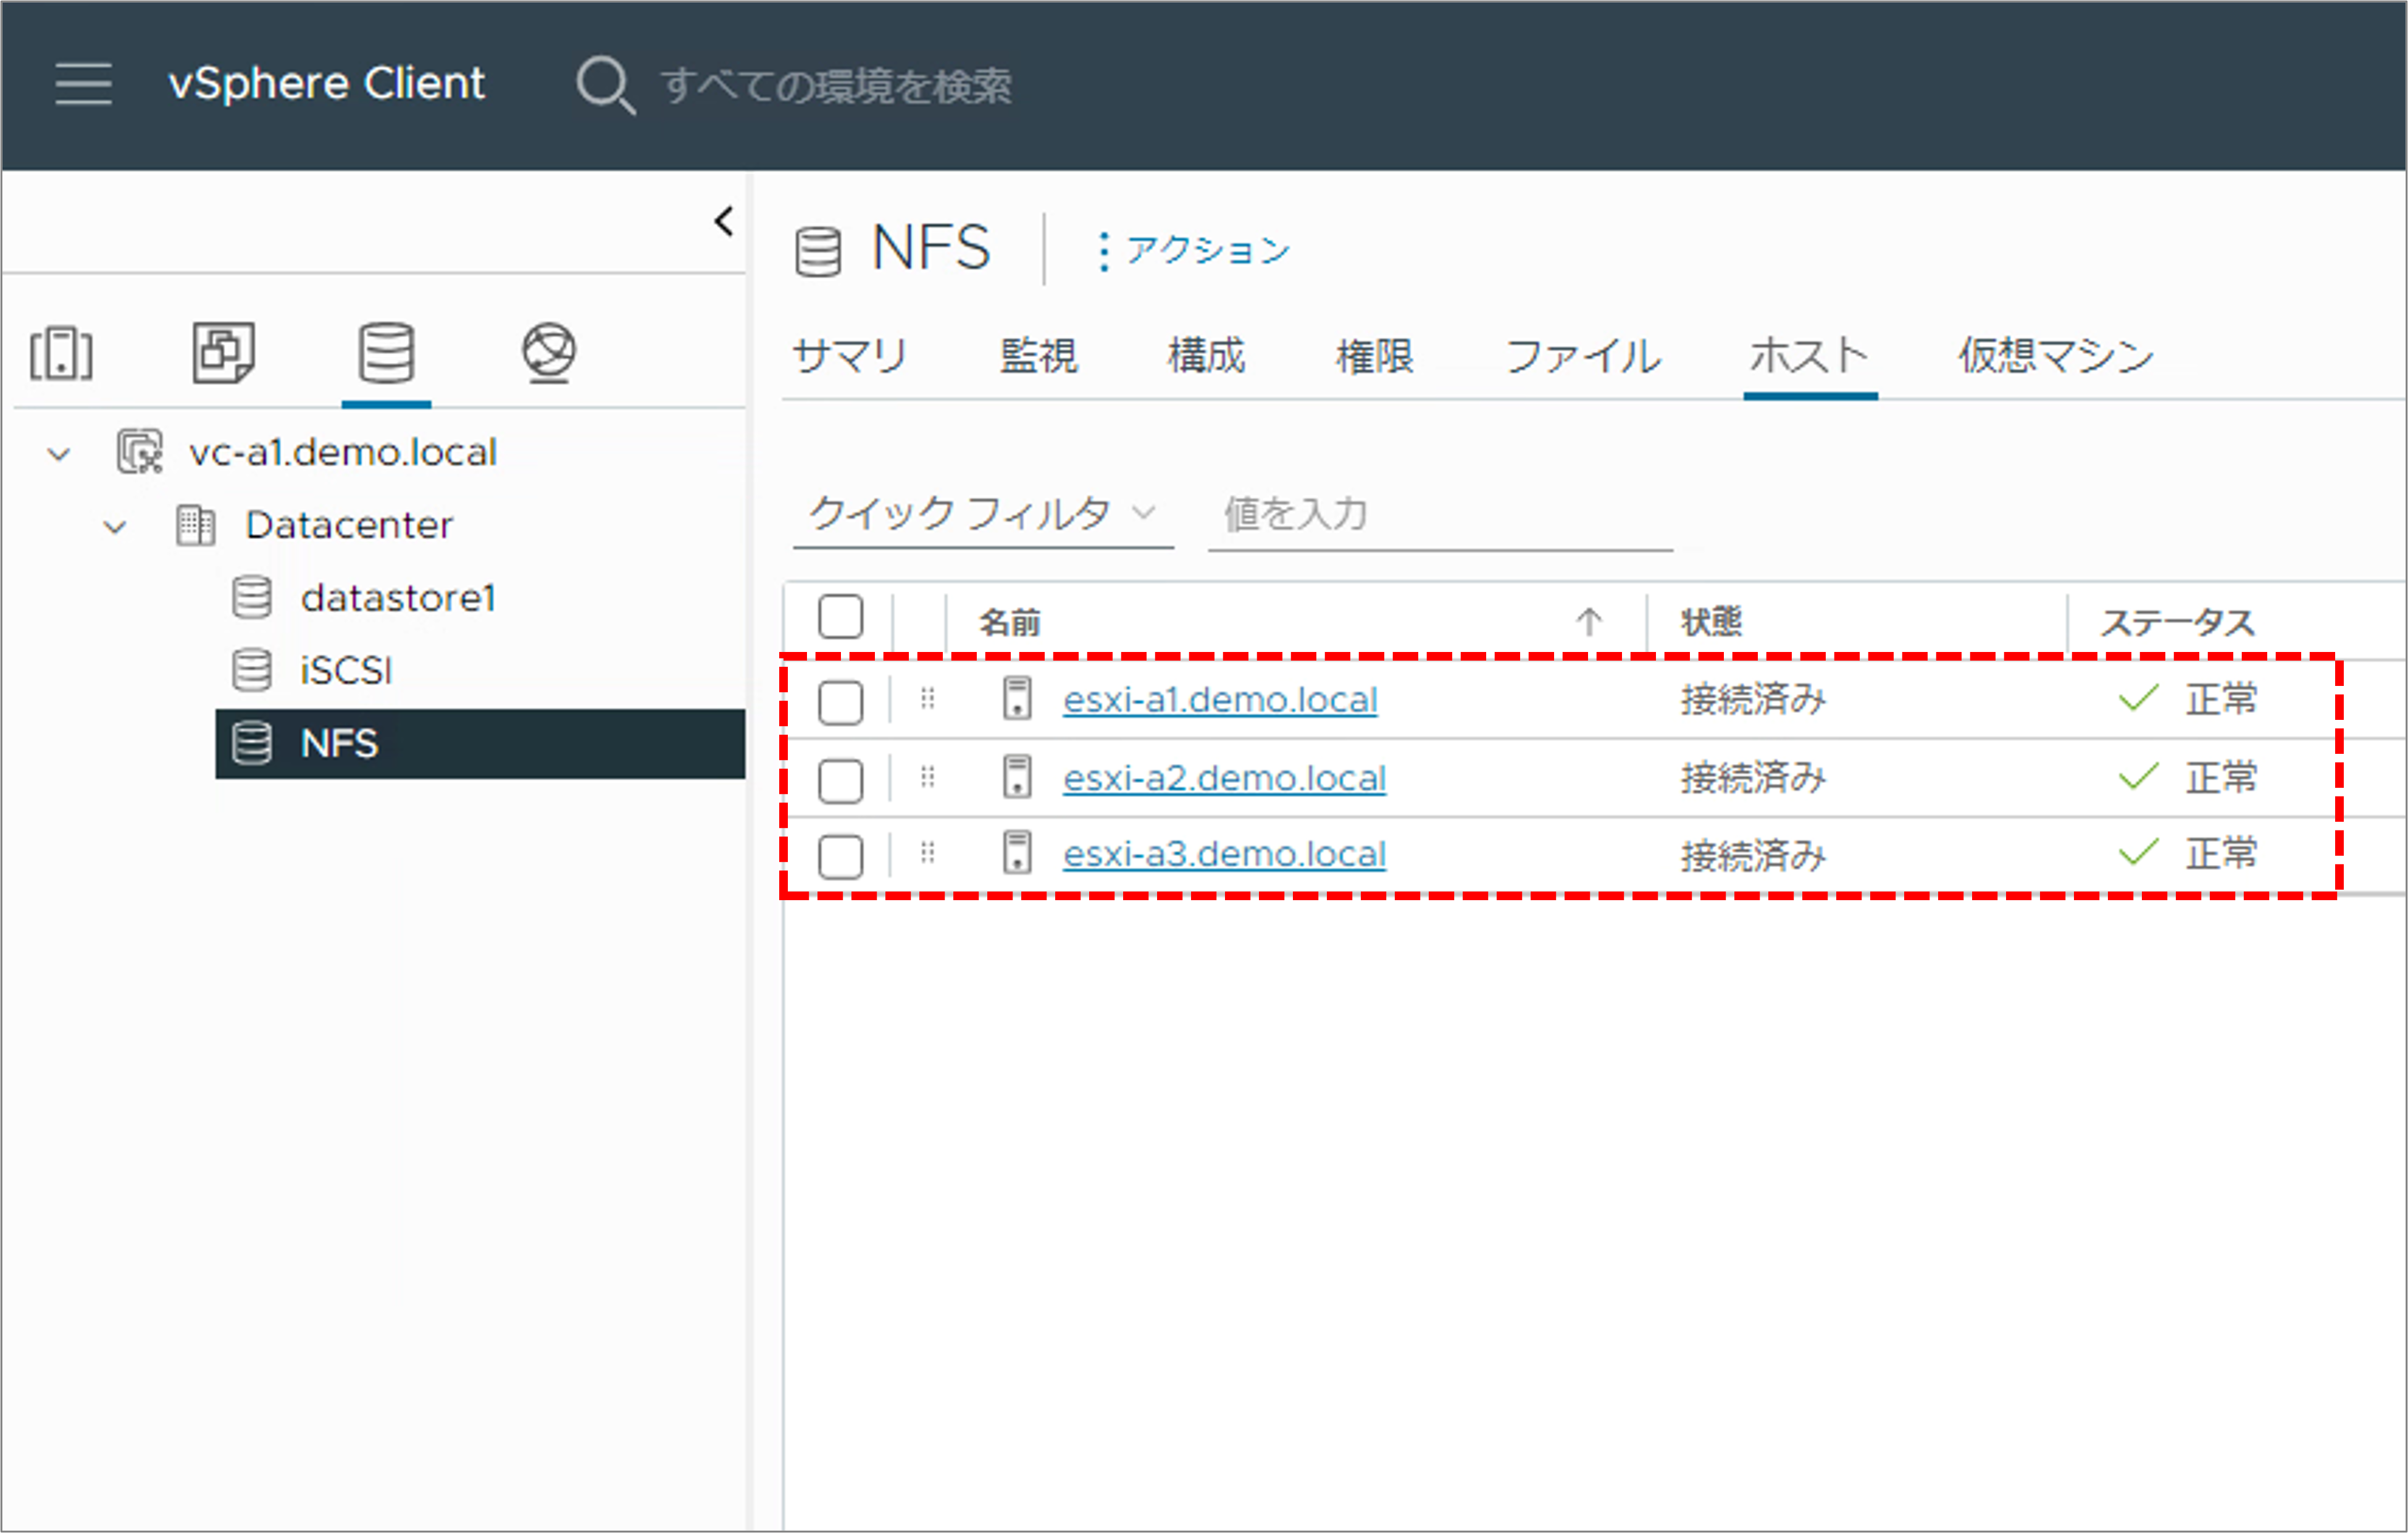
Task: Select datastore1 in the inventory tree
Action: point(398,599)
